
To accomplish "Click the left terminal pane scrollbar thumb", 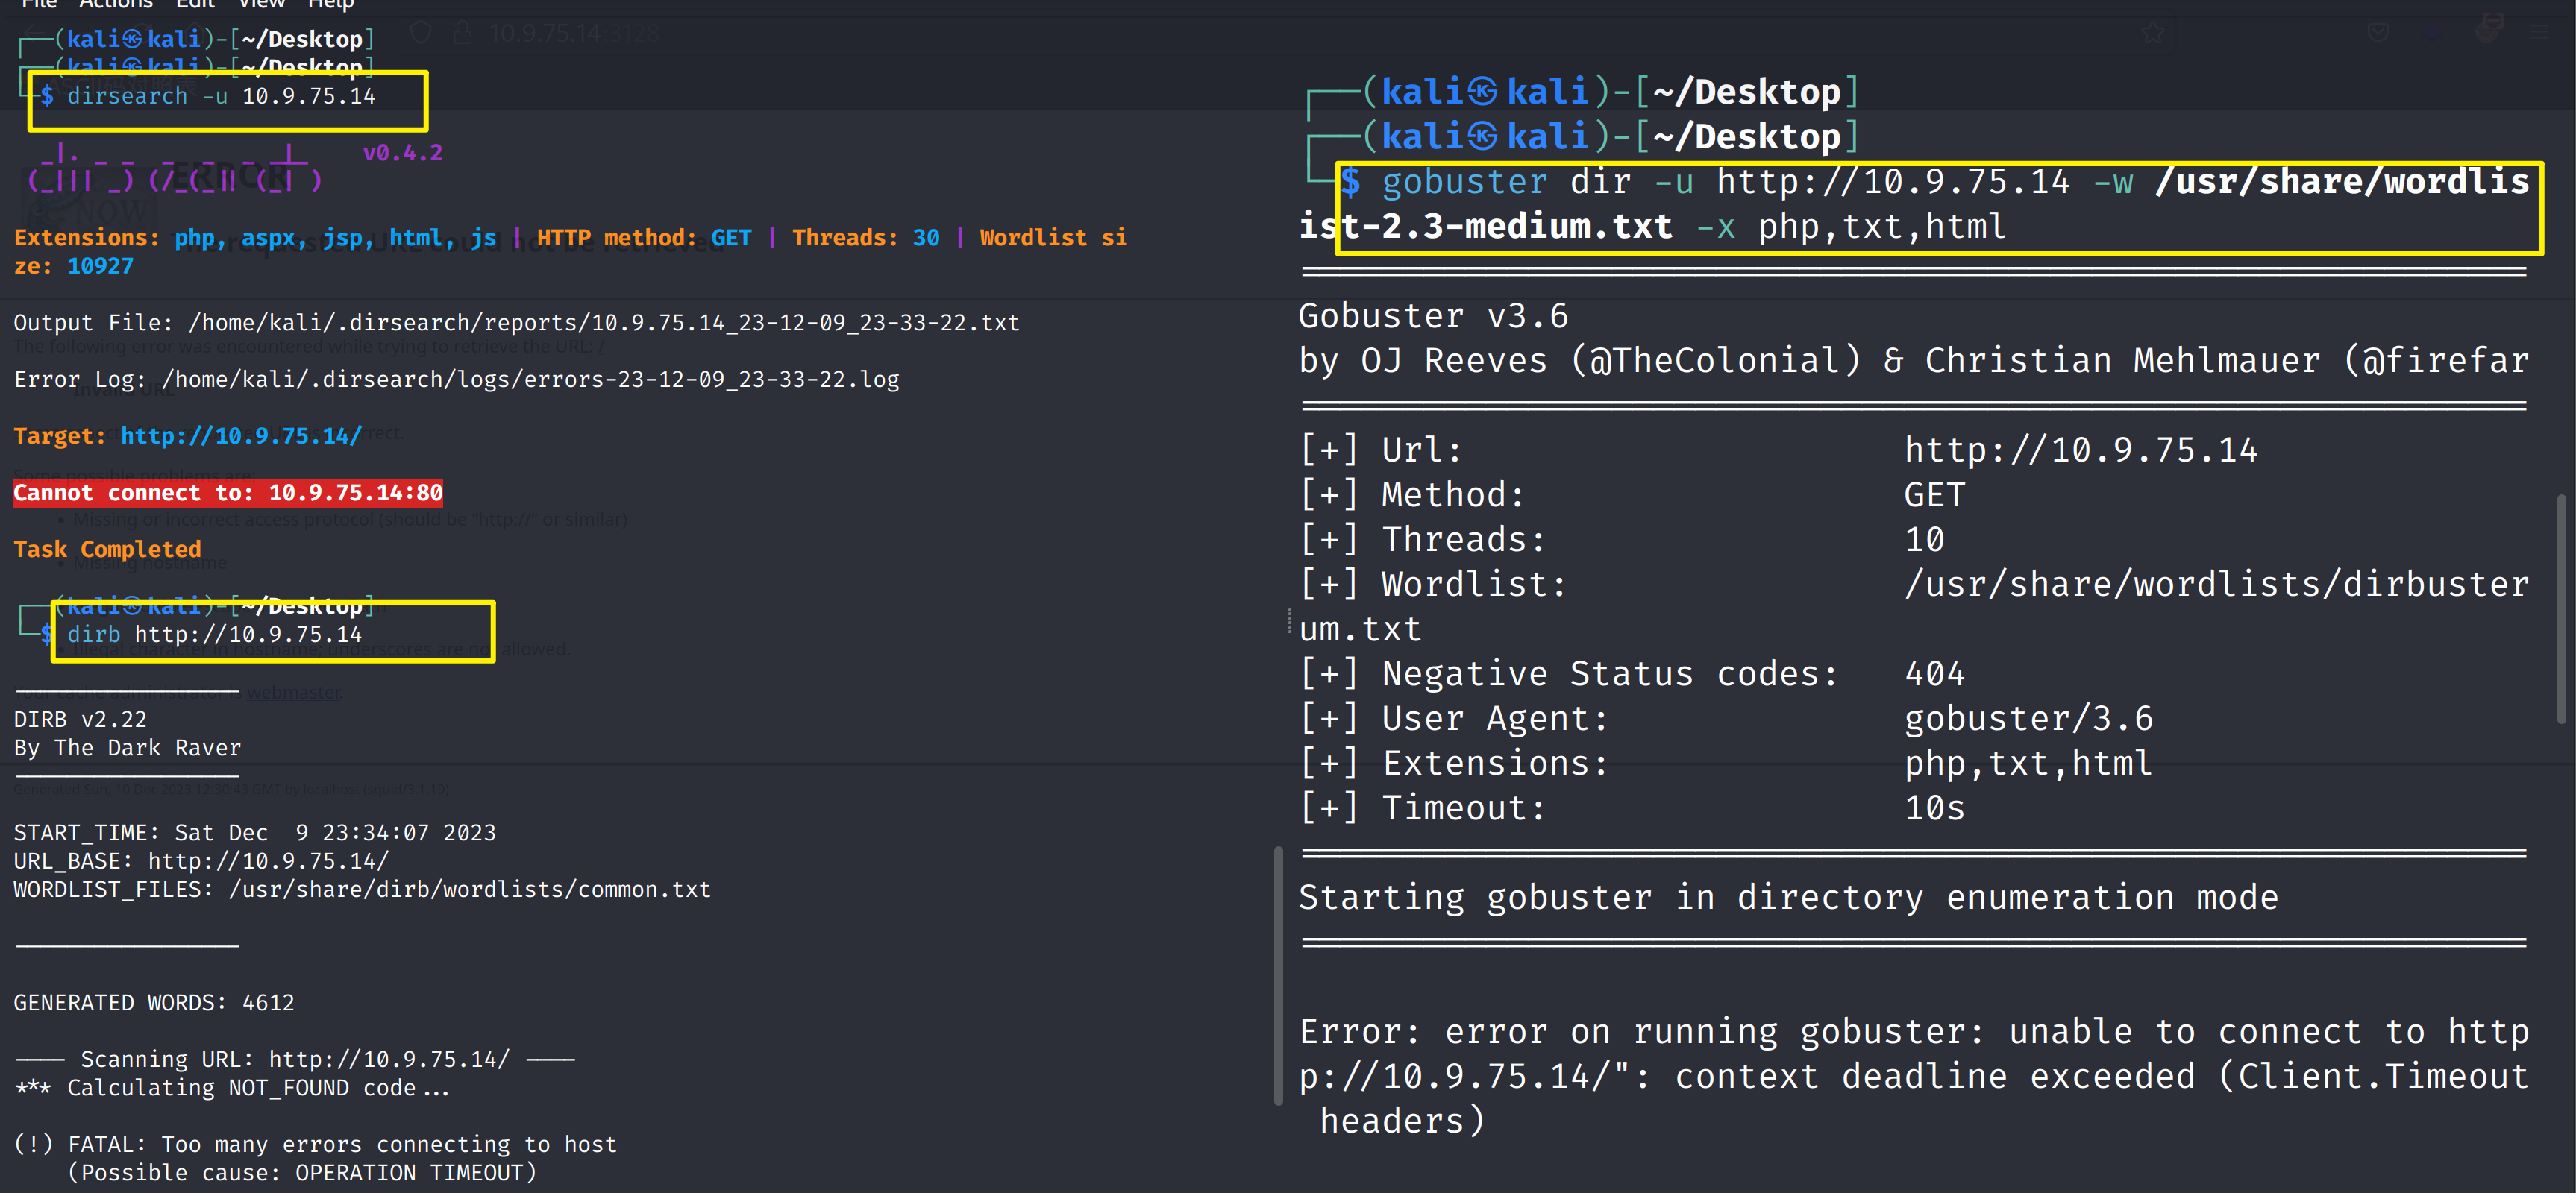I will [x=1278, y=976].
